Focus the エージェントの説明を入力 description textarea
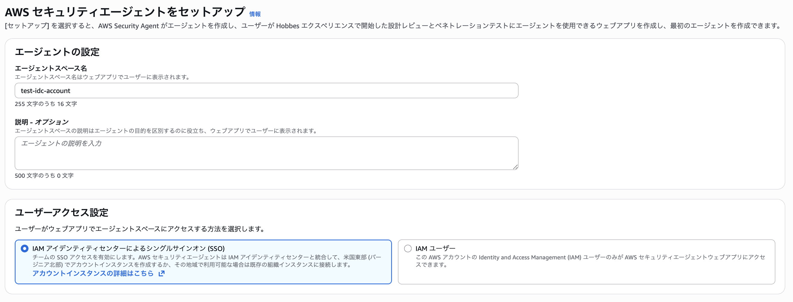Image resolution: width=793 pixels, height=302 pixels. [x=266, y=153]
